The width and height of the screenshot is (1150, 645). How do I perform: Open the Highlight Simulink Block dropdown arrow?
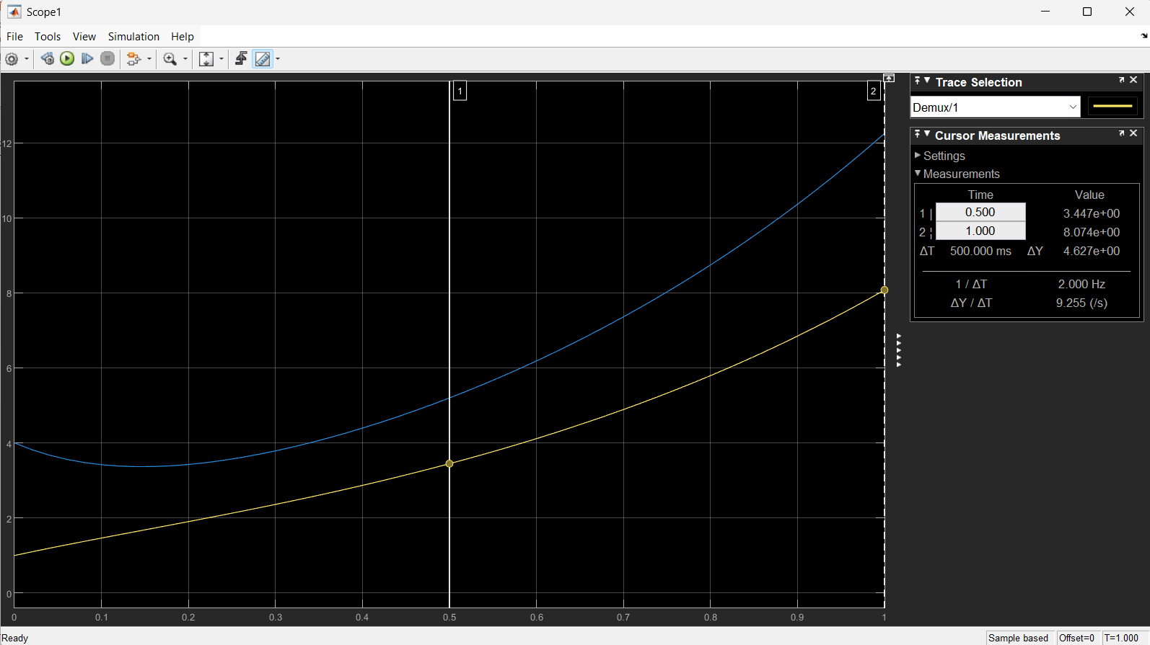tap(149, 59)
